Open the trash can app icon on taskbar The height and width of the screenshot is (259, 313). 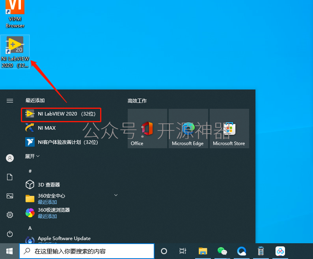click(261, 251)
